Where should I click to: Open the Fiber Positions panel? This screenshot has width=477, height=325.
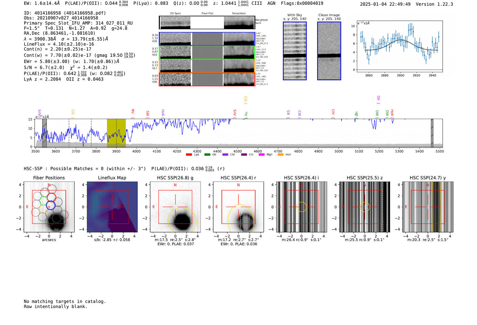pyautogui.click(x=49, y=207)
